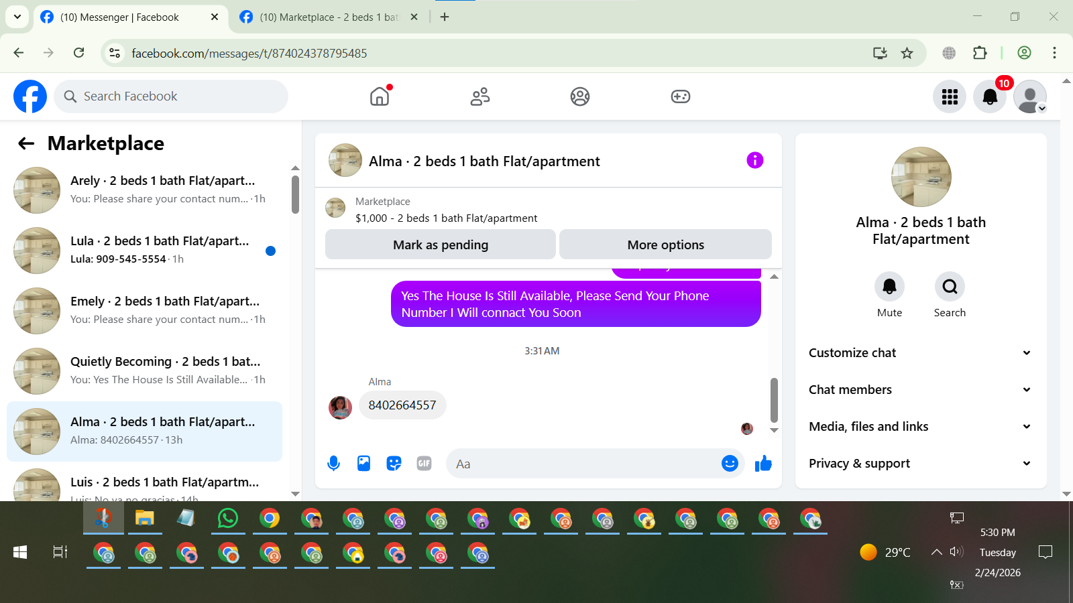Open notifications bell with 10 badge

[990, 96]
